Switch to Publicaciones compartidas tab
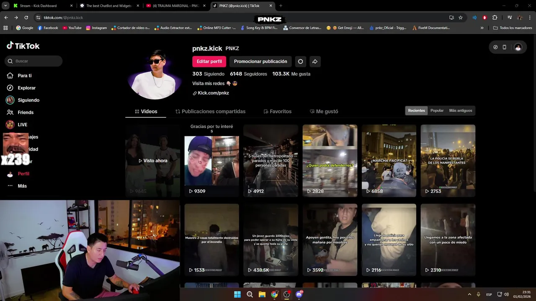 tap(210, 112)
